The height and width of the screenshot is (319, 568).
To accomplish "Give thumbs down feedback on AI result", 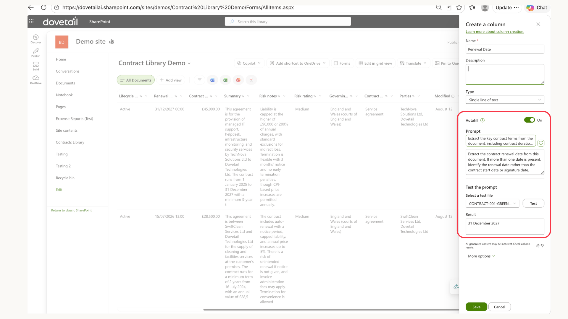I will coord(542,245).
